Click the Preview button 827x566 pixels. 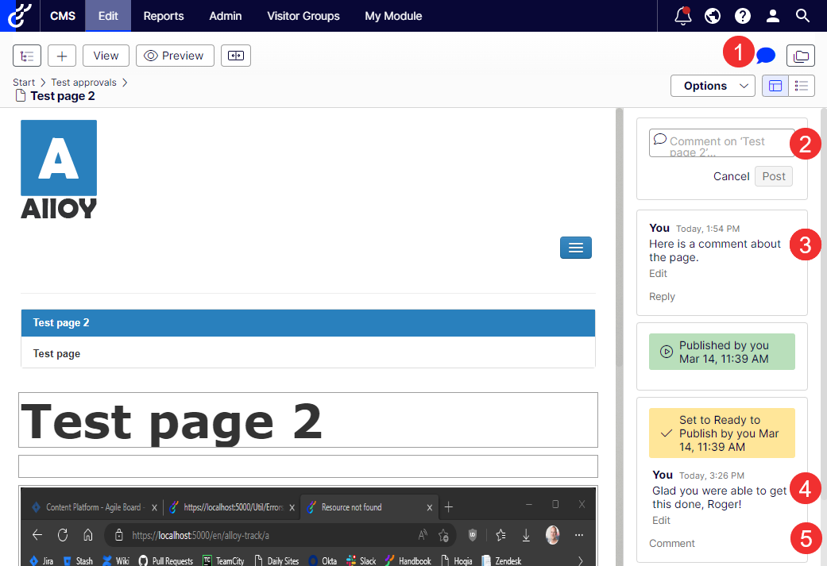pos(175,56)
